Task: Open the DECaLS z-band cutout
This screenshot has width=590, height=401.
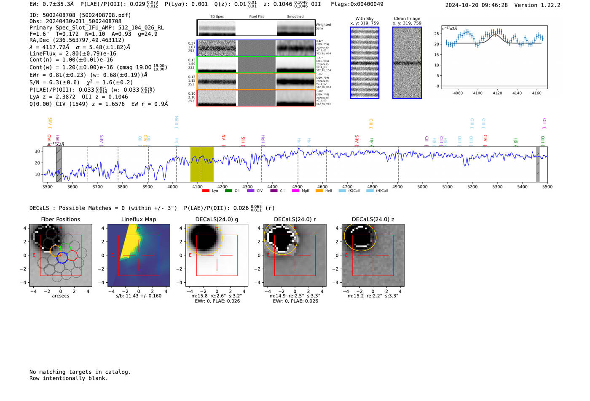Action: (x=373, y=255)
